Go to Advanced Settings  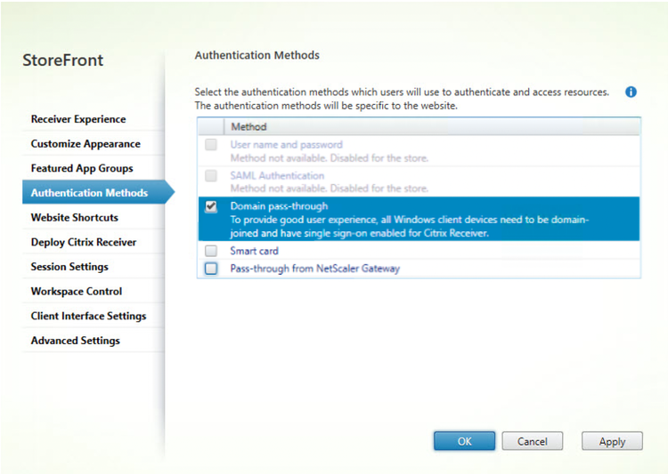coord(76,341)
